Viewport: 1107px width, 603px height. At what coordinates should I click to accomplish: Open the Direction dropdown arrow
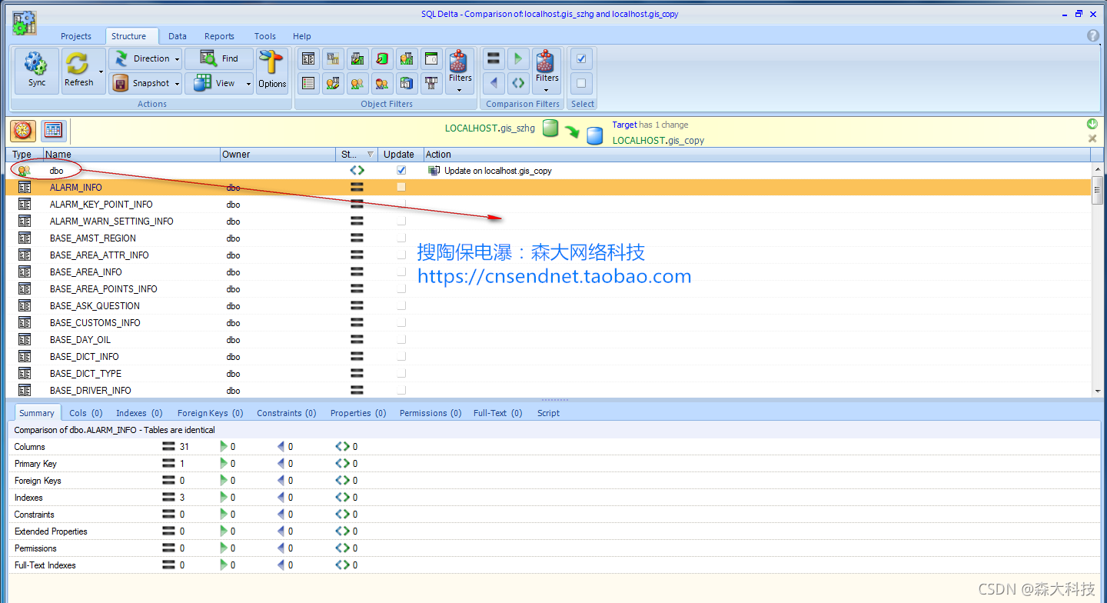(178, 58)
